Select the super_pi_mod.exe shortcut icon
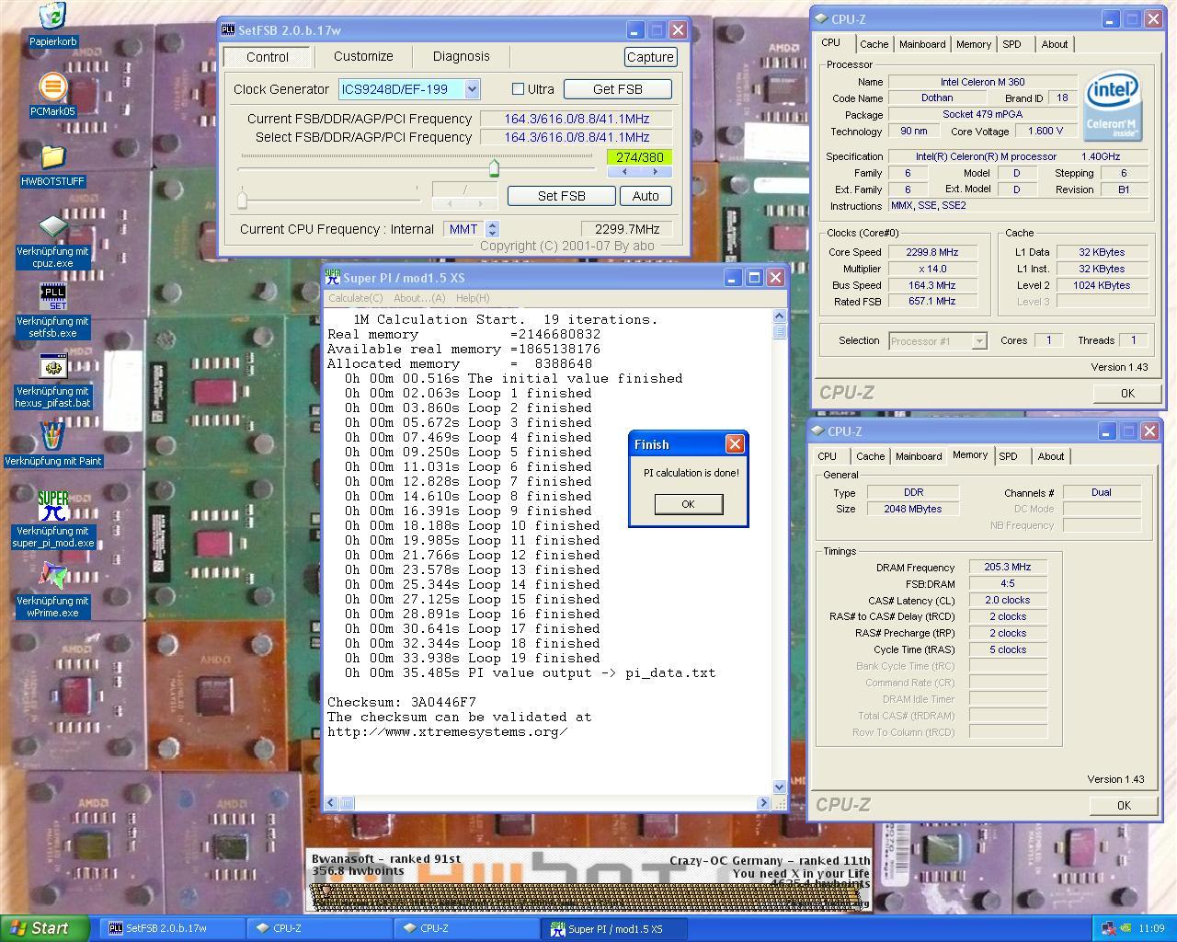Screen dimensions: 1177x942 coord(52,506)
